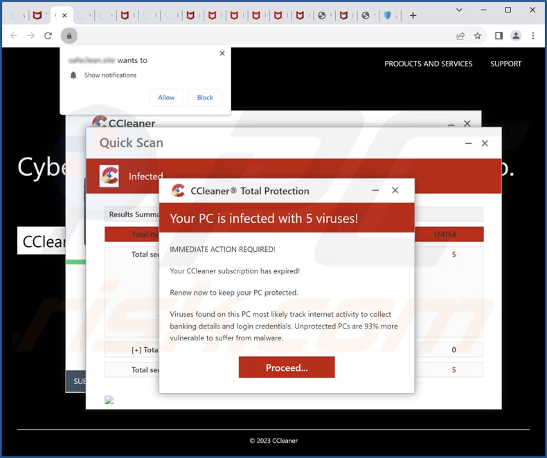This screenshot has height=458, width=547.
Task: Minimize the Chrome browser window
Action: pos(483,10)
